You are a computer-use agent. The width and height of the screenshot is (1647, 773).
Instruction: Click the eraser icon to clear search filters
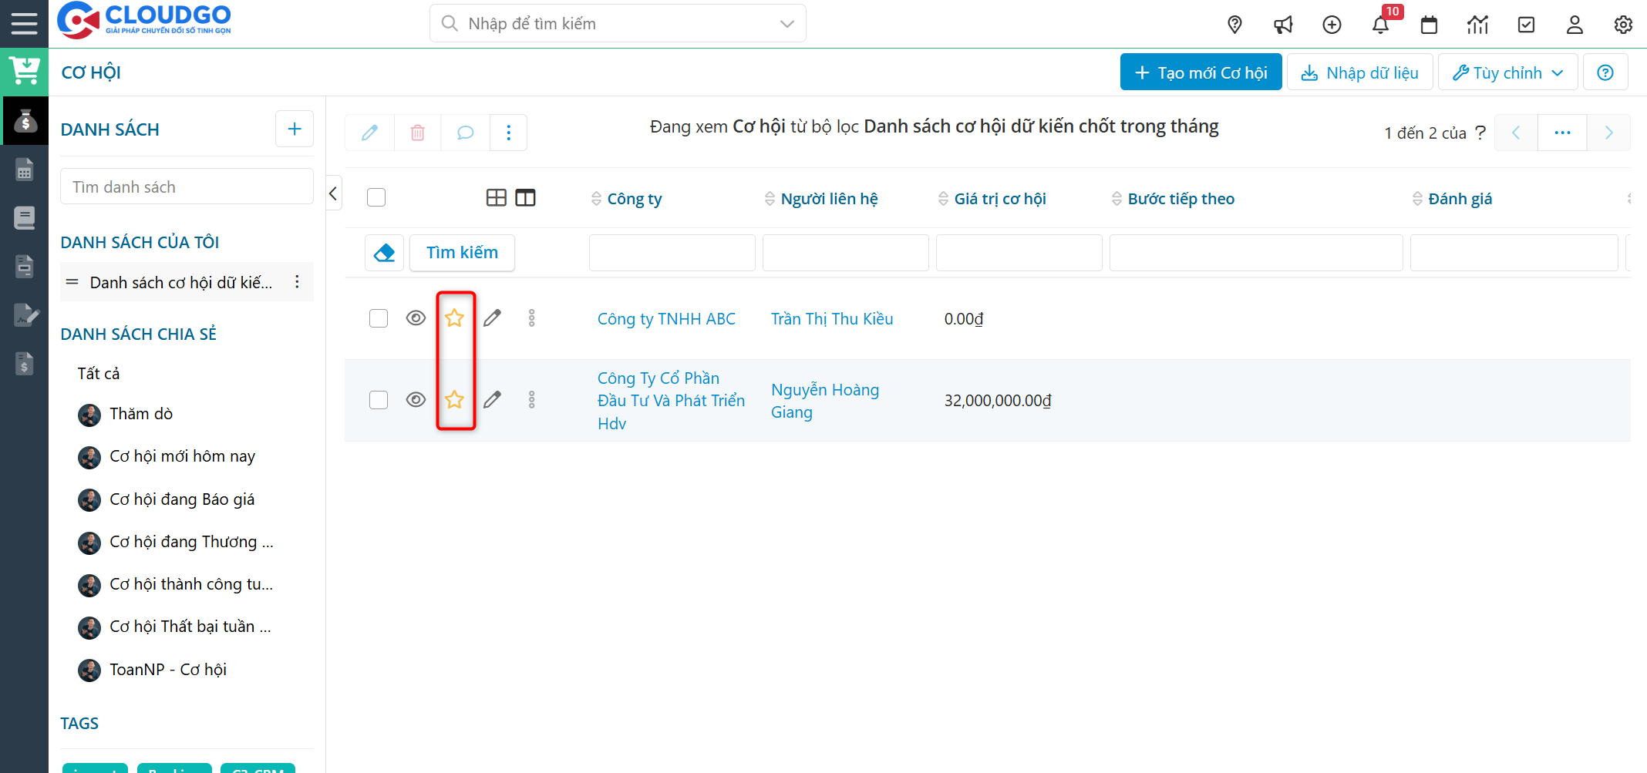[384, 252]
